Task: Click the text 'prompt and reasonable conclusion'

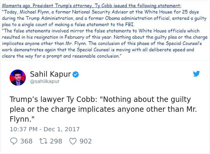Action: click(x=82, y=56)
